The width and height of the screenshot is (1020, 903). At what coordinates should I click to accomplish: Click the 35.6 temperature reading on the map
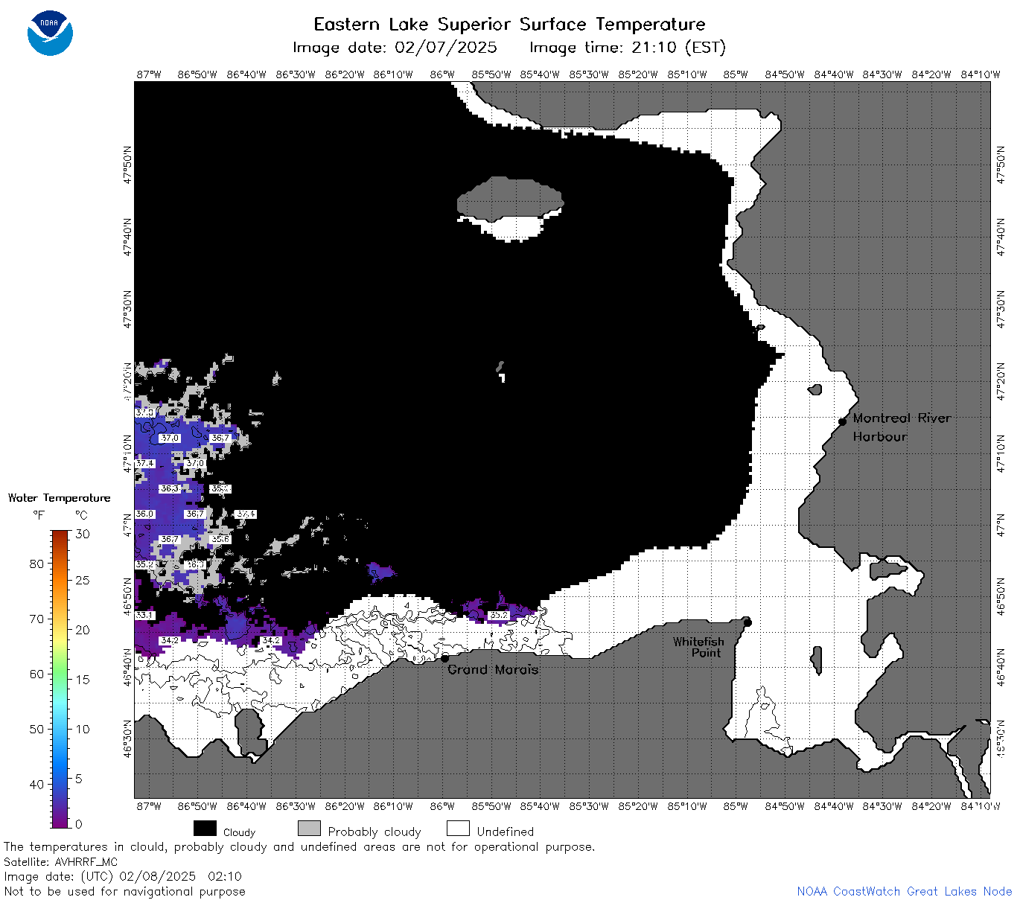pyautogui.click(x=220, y=539)
